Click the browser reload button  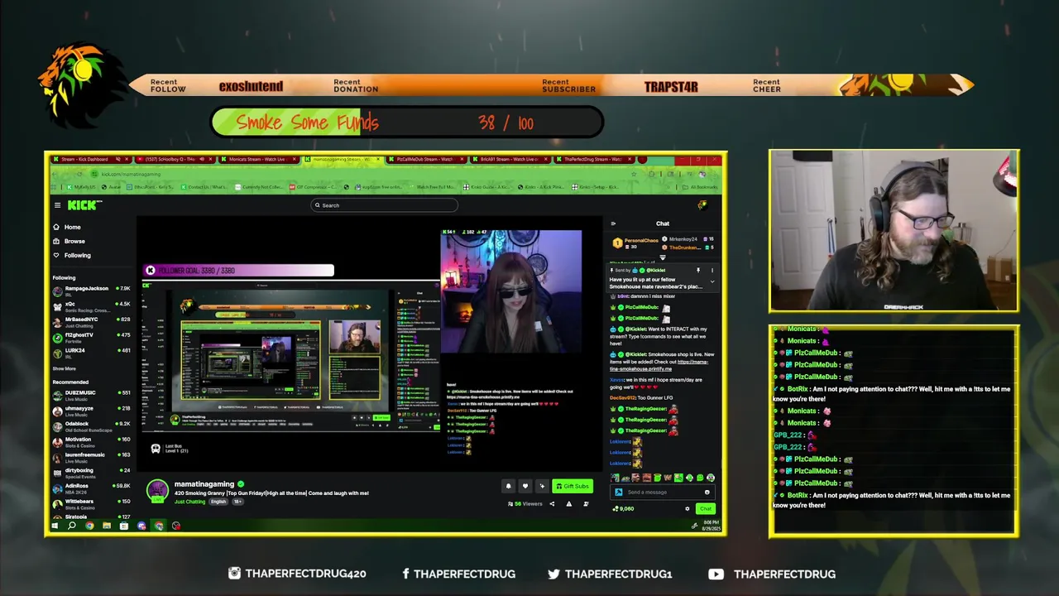pos(79,174)
